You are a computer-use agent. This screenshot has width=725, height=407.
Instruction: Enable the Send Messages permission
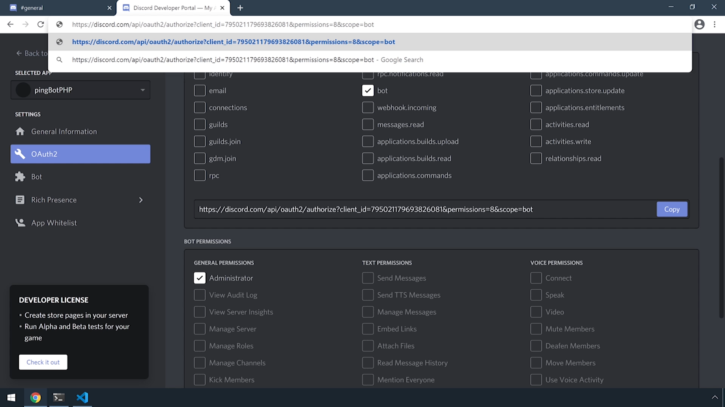pyautogui.click(x=368, y=278)
